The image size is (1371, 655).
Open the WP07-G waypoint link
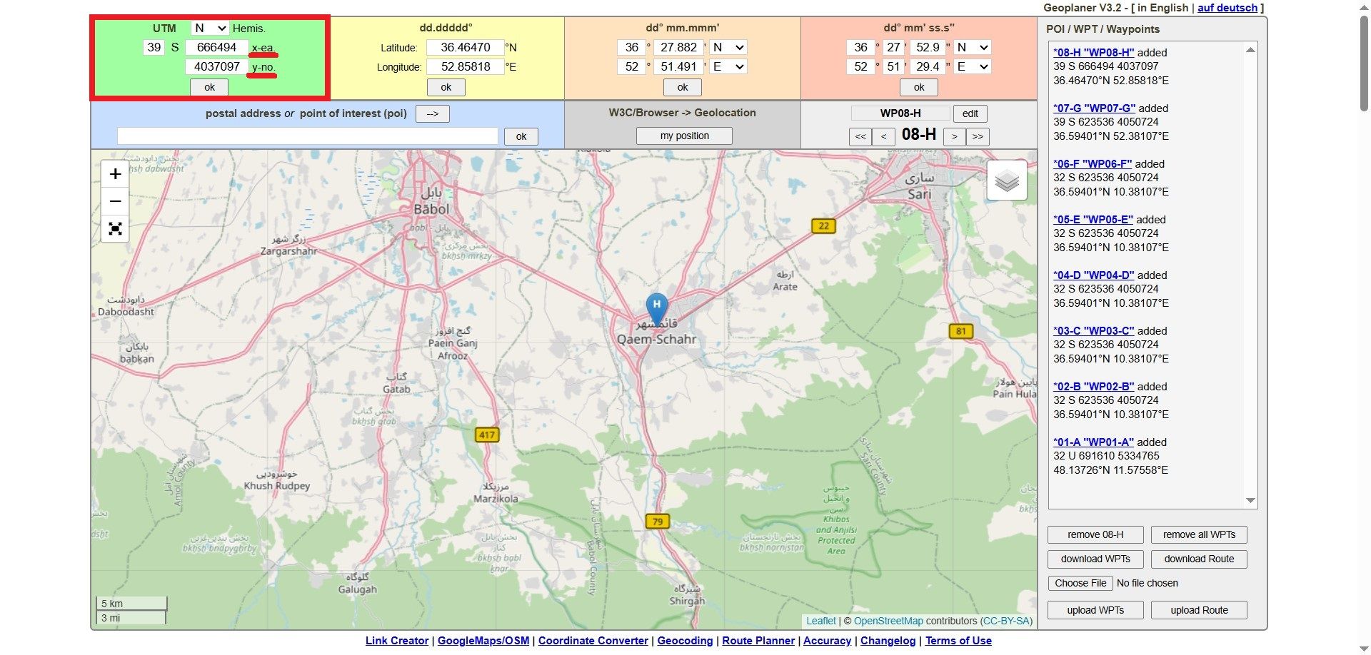tap(1094, 108)
